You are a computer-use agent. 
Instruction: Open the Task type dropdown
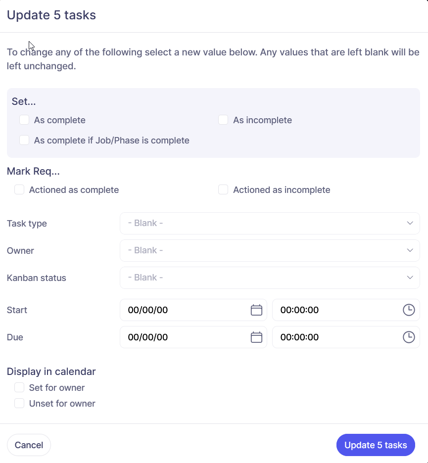point(270,224)
